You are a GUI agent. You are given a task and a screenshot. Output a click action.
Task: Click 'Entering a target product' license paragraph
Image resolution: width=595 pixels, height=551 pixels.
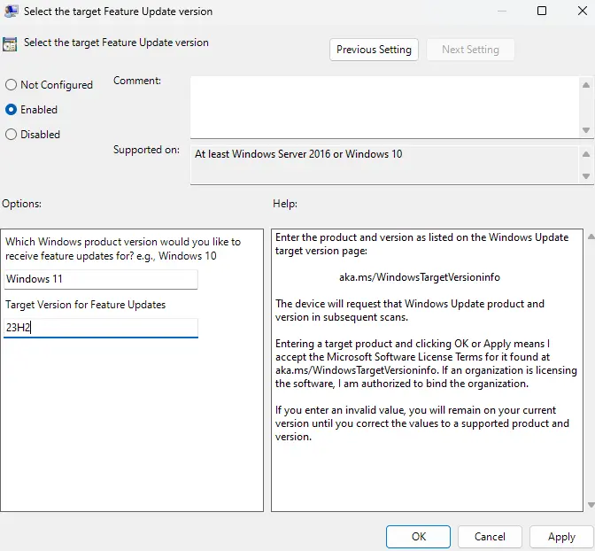tap(426, 363)
